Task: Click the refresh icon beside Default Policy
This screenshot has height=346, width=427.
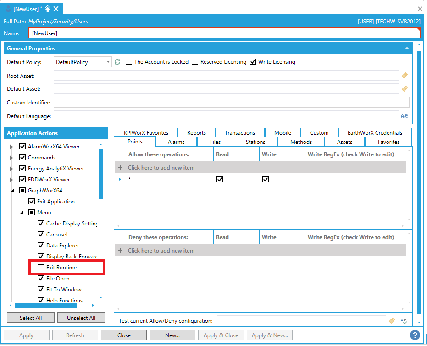Action: pyautogui.click(x=117, y=62)
